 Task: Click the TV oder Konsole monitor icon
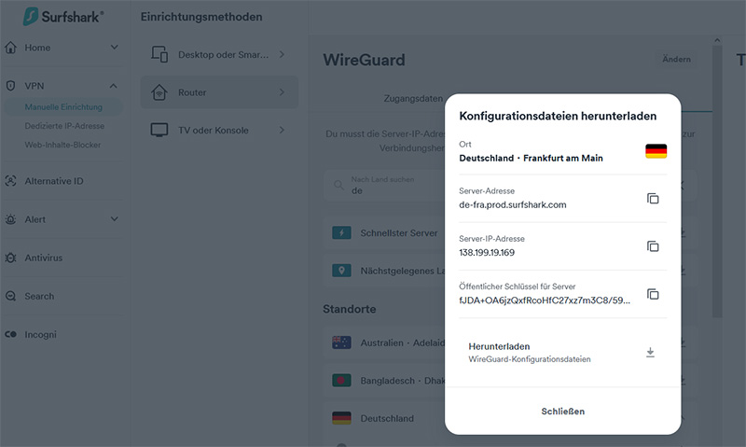(x=159, y=130)
